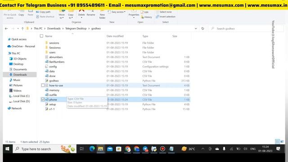The width and height of the screenshot is (288, 162).
Task: Refresh the folder view
Action: click(202, 29)
